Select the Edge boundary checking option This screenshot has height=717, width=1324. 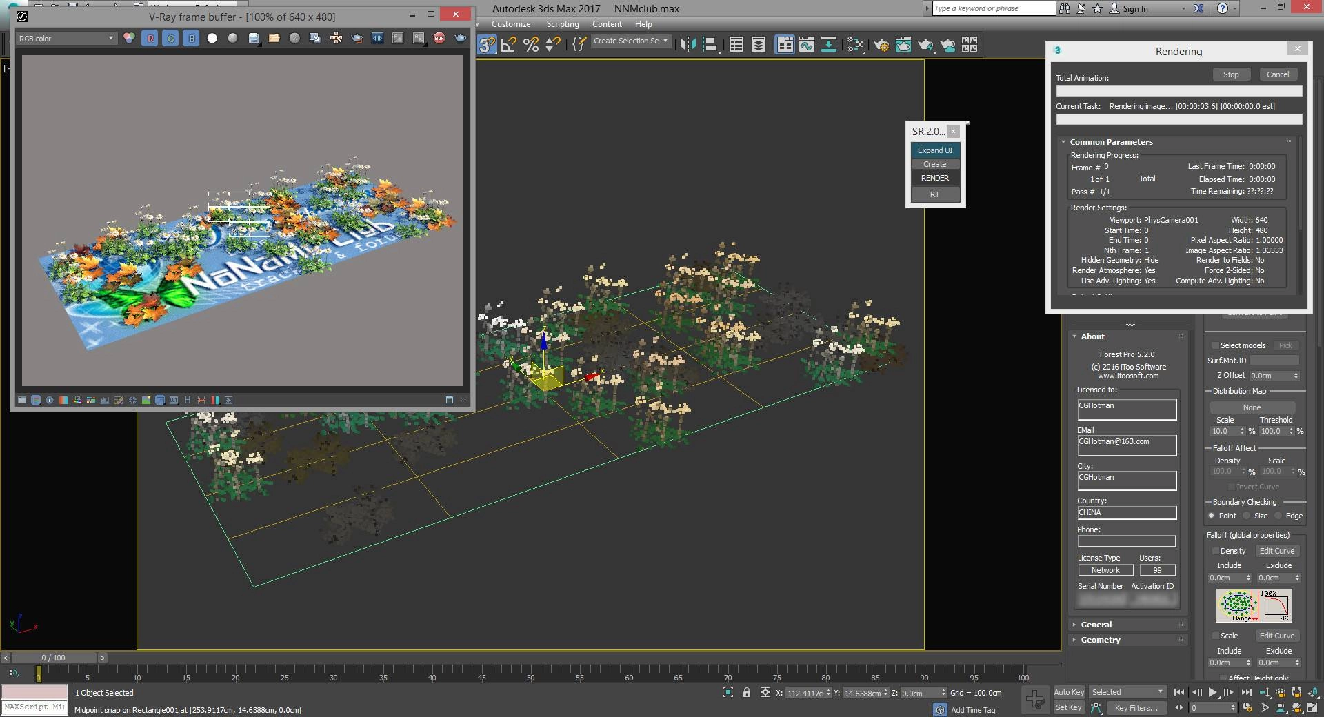[1278, 516]
